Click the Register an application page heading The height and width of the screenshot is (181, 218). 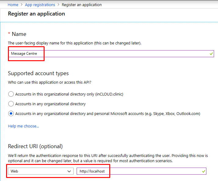tap(36, 14)
